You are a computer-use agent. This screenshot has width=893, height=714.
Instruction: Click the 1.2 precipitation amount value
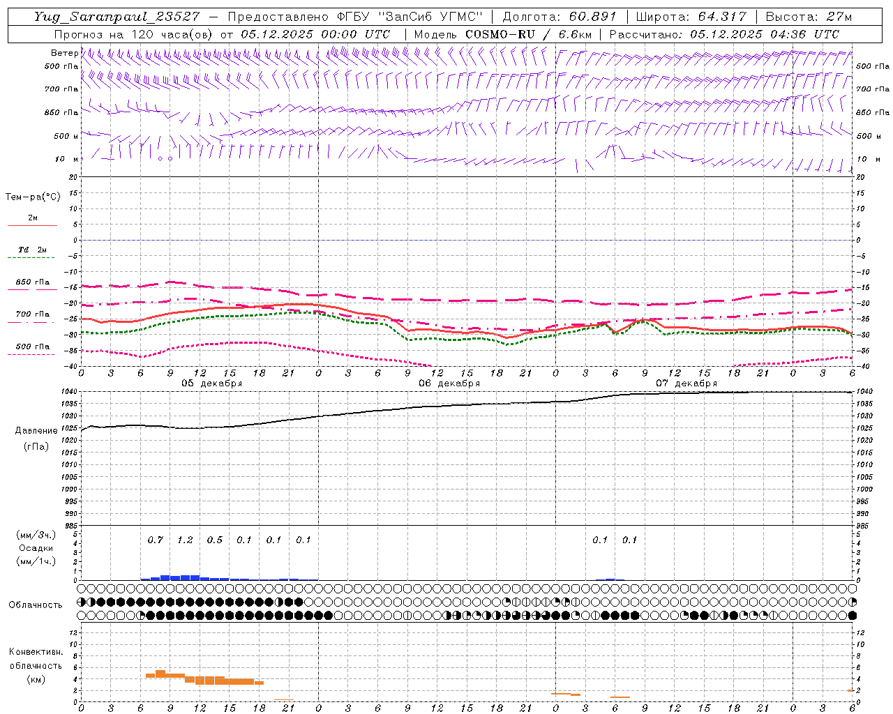pyautogui.click(x=185, y=540)
